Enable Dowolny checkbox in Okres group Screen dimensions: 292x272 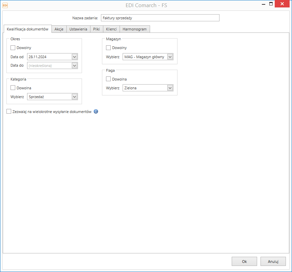coord(13,48)
